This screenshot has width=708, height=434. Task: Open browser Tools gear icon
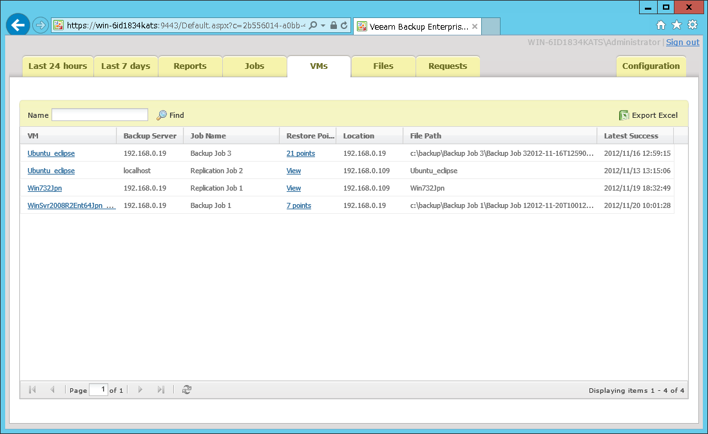(x=693, y=25)
